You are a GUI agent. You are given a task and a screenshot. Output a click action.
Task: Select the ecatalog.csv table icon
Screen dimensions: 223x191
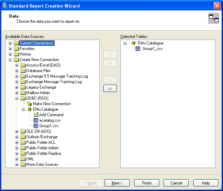coord(36,120)
